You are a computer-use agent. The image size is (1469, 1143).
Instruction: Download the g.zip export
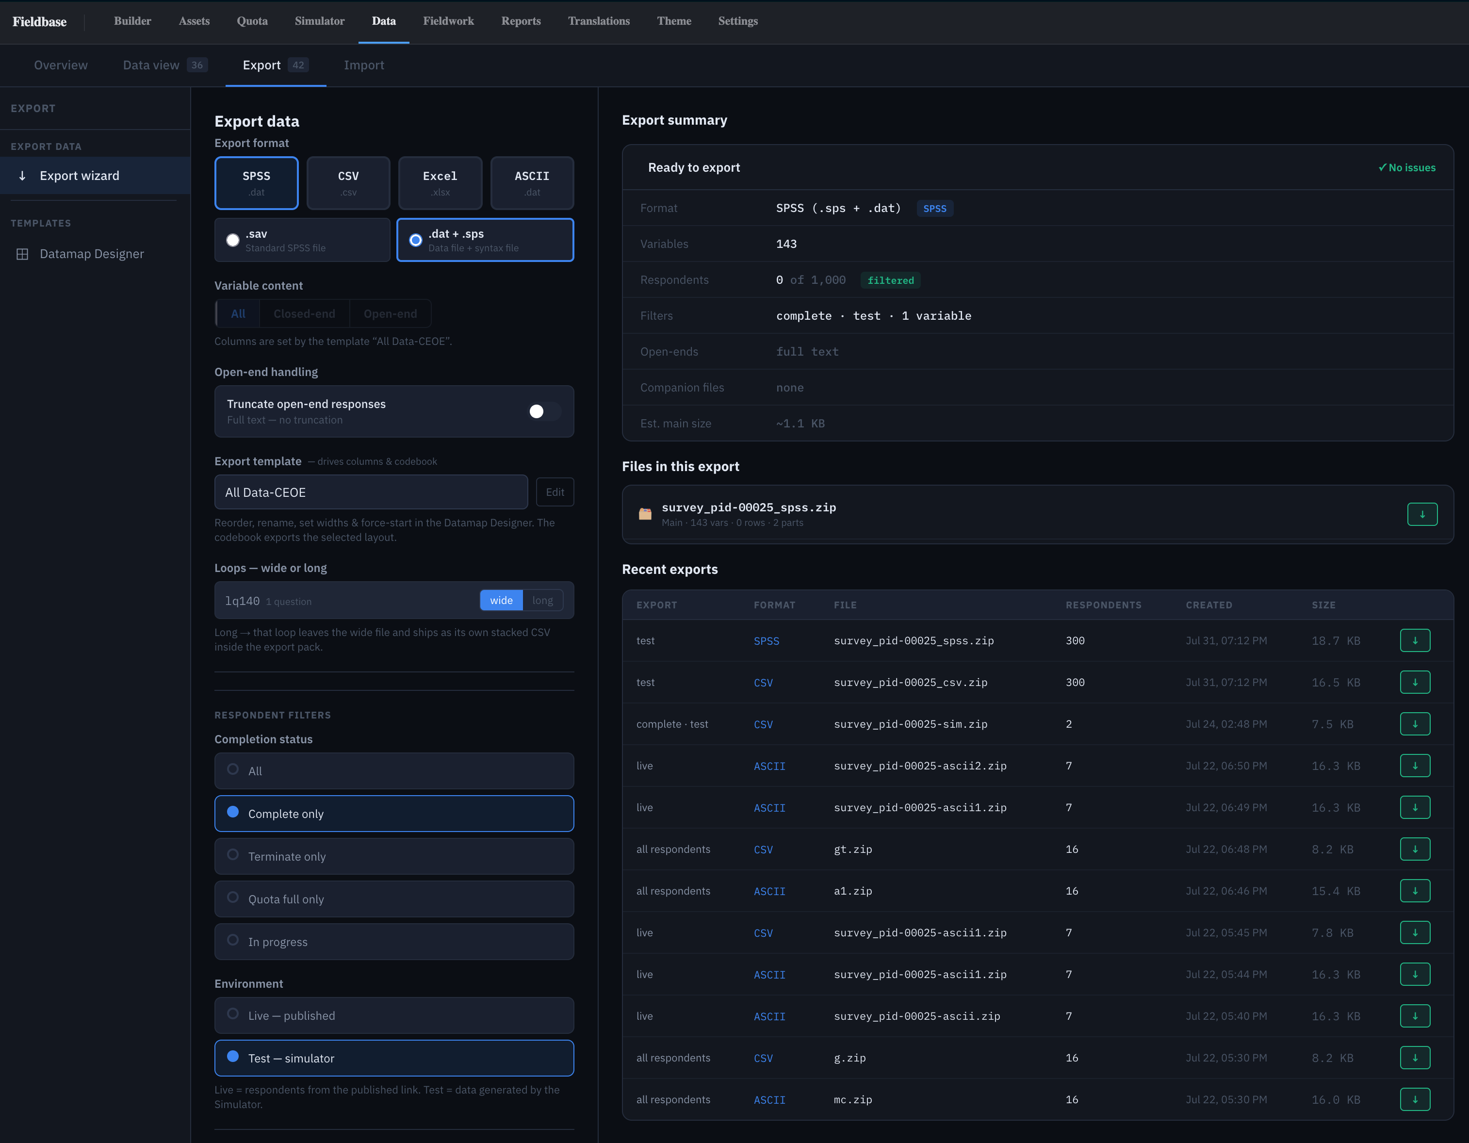point(1415,1058)
